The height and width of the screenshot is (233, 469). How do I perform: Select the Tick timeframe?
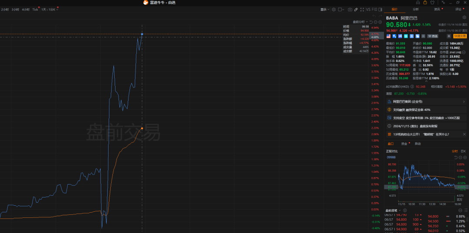pyautogui.click(x=35, y=10)
